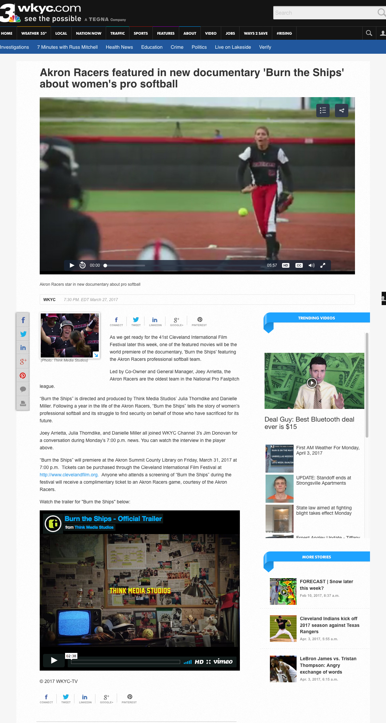Rewind the main video ten seconds

[82, 265]
